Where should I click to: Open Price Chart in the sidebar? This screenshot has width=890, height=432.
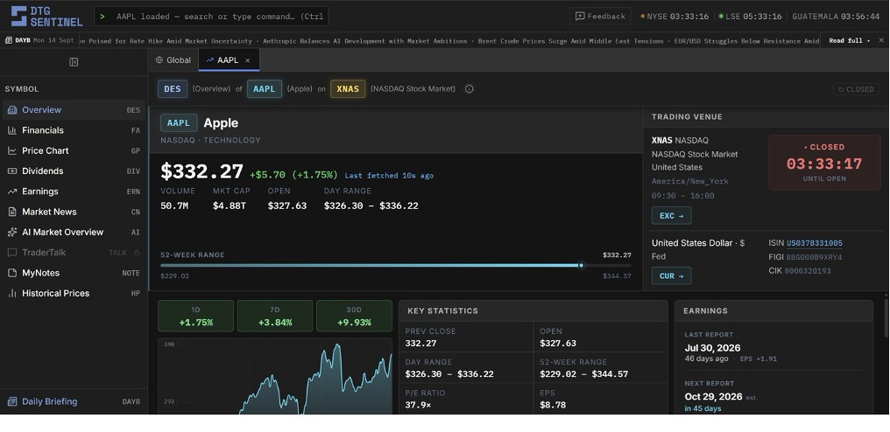tap(74, 150)
